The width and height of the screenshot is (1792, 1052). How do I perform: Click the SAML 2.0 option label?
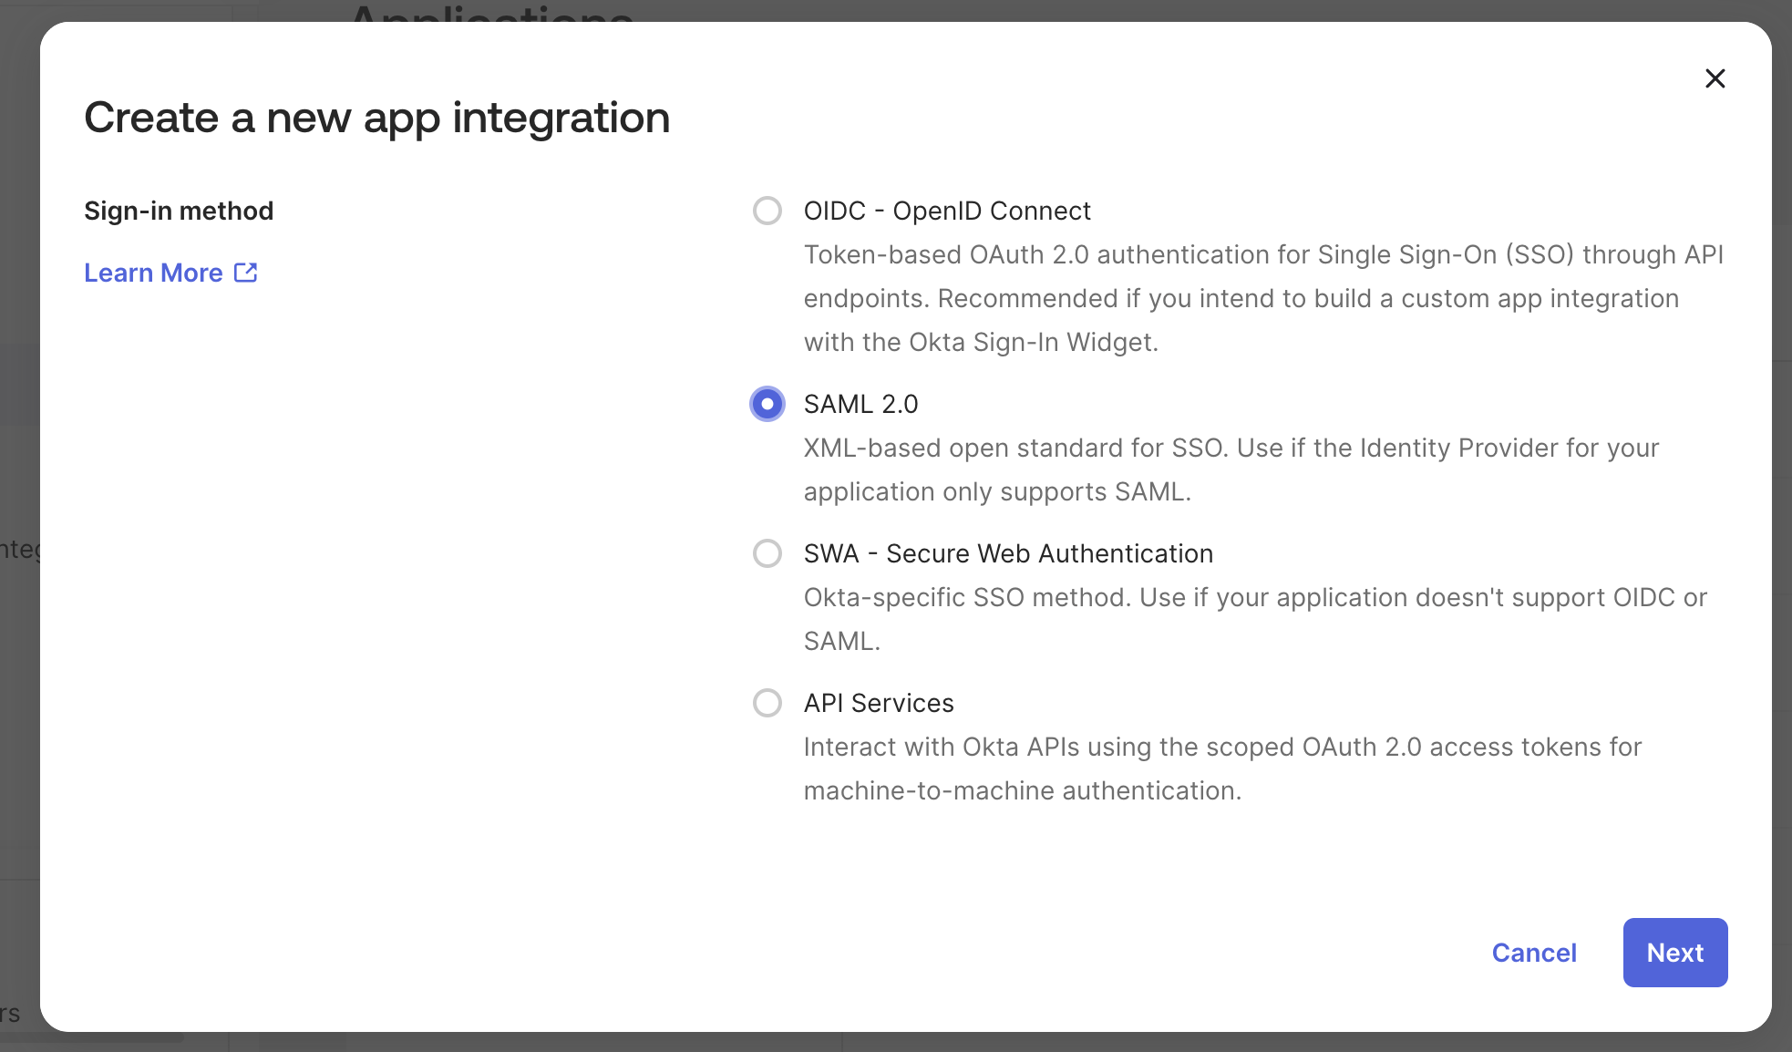click(860, 404)
